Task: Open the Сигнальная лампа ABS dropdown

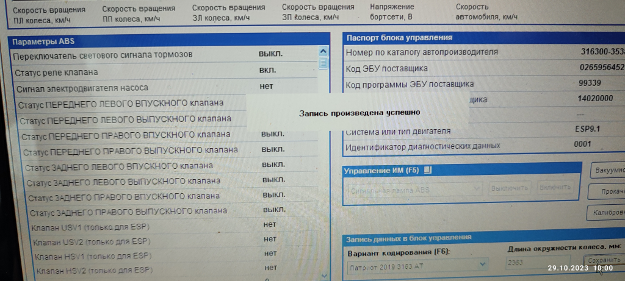Action: point(477,190)
